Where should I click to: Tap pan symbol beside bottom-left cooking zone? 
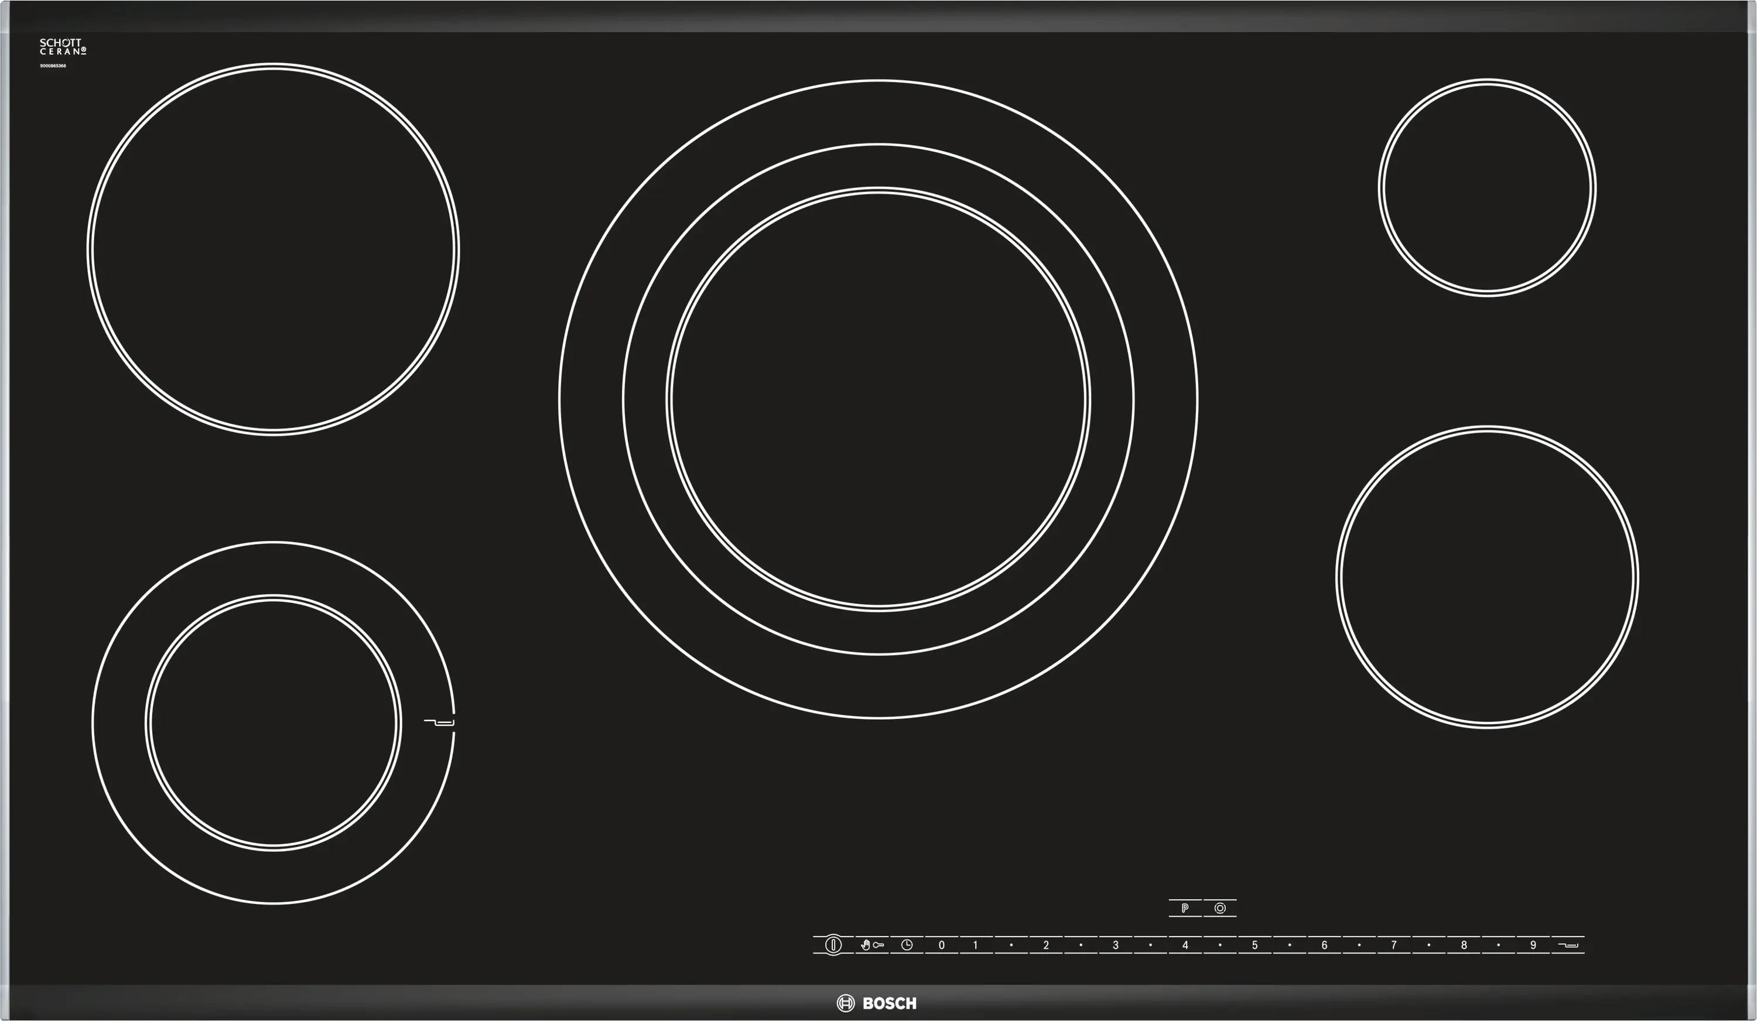(439, 722)
